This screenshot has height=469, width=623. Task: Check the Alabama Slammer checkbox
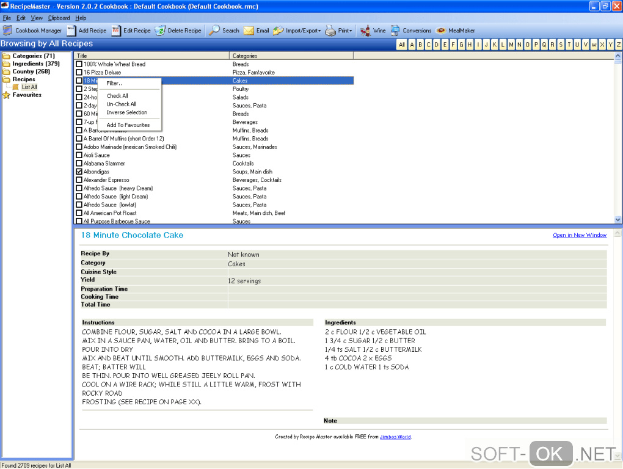79,163
